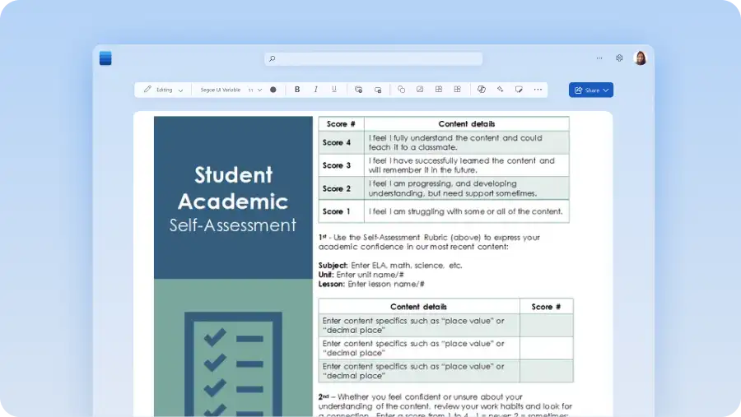The width and height of the screenshot is (741, 417).
Task: Click 'I feel I have successfully learned' cell
Action: [x=467, y=165]
